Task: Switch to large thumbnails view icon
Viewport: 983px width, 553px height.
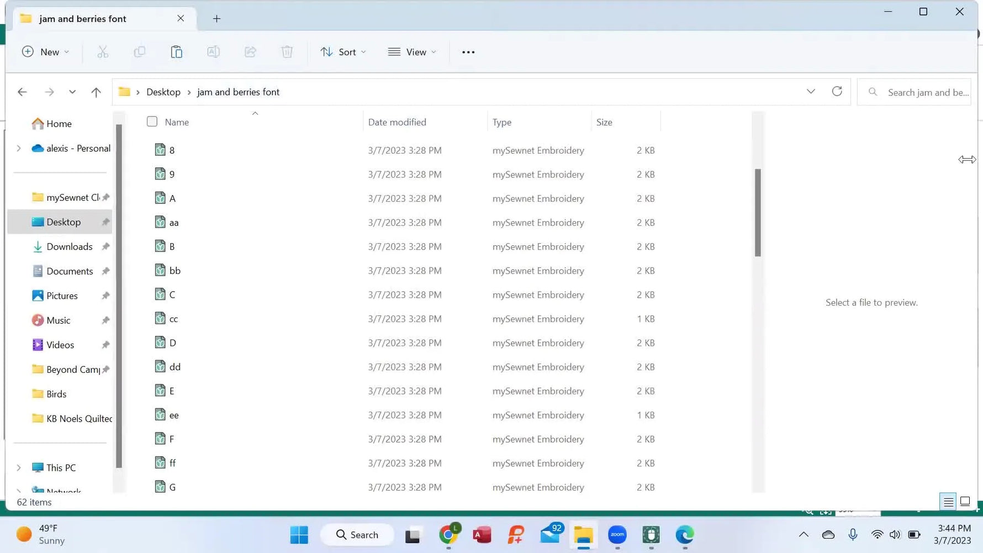Action: [x=965, y=502]
